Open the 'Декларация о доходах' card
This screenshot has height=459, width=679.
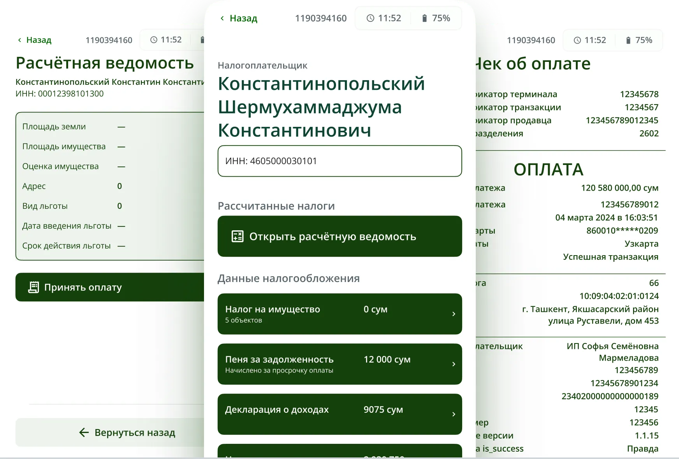(339, 414)
